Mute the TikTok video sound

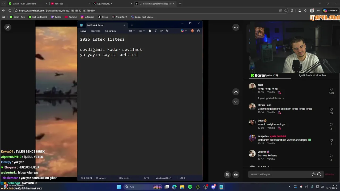point(236,175)
